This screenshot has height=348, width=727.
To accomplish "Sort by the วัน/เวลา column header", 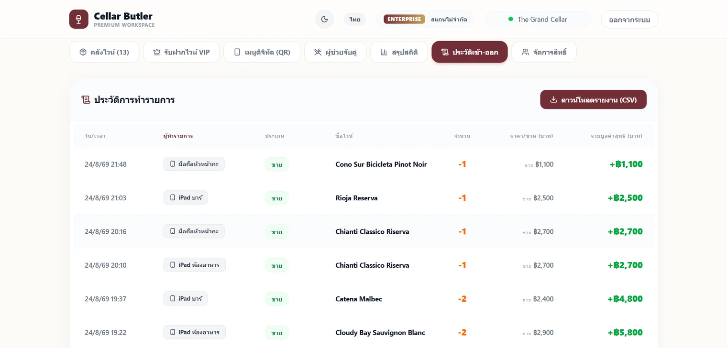I will click(x=95, y=136).
